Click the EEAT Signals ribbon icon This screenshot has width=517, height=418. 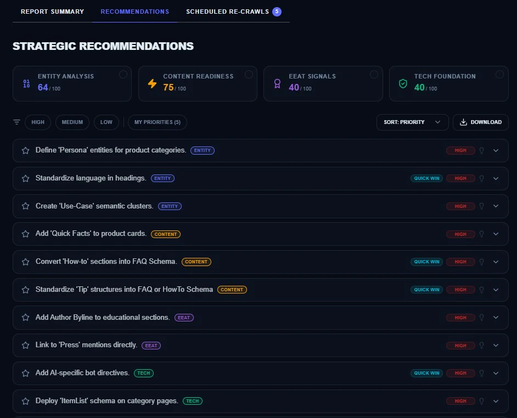tap(277, 84)
